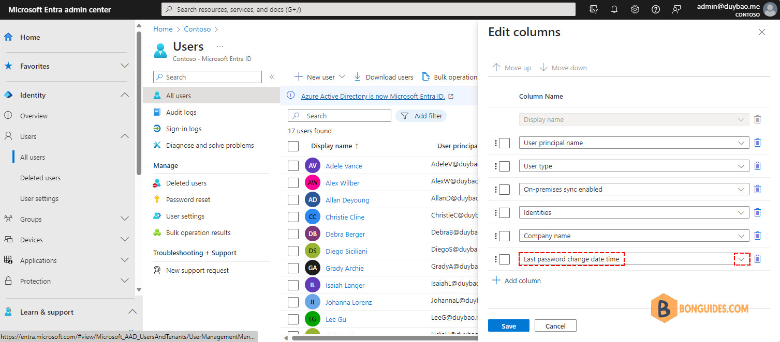Open the settings gear in header
The image size is (780, 342).
pyautogui.click(x=635, y=9)
